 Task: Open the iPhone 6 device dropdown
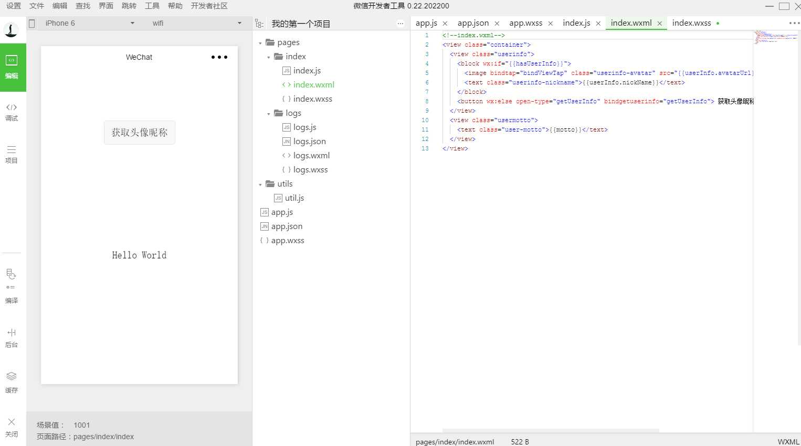[x=89, y=23]
